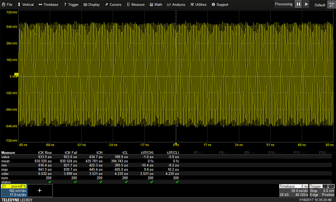
Task: Open the Vertical menu
Action: 25,5
